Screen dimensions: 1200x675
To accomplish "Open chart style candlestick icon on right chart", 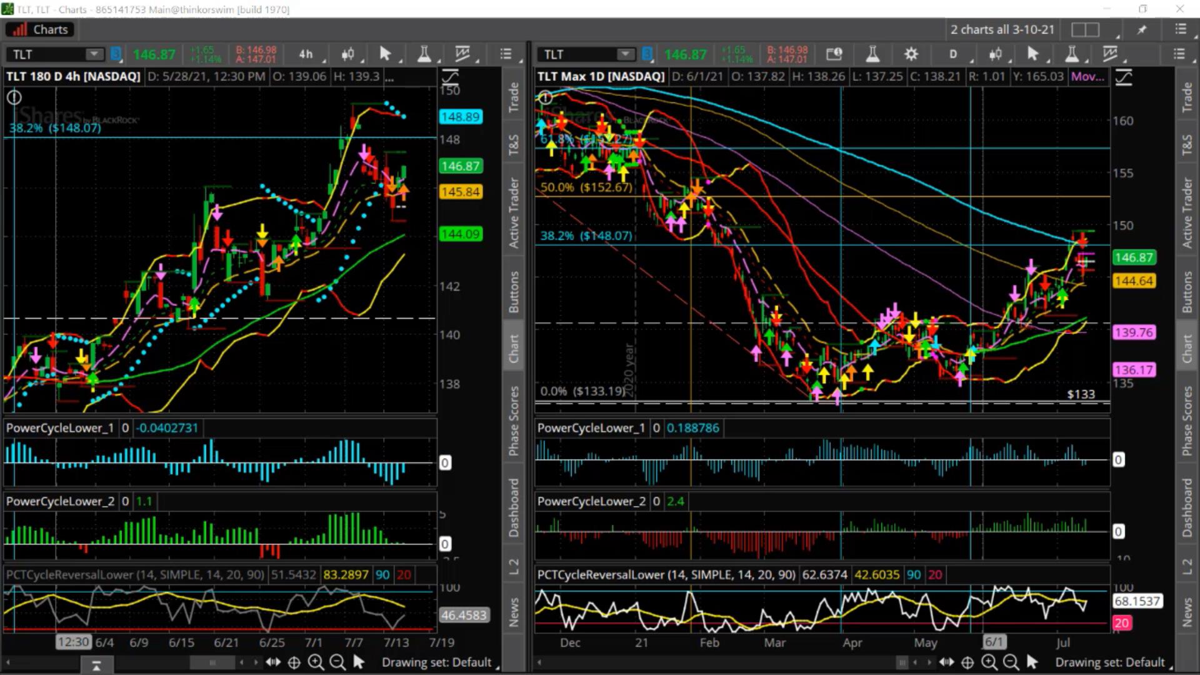I will tap(996, 54).
